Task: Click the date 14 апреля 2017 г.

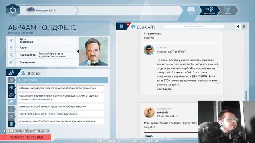Action: point(46,10)
